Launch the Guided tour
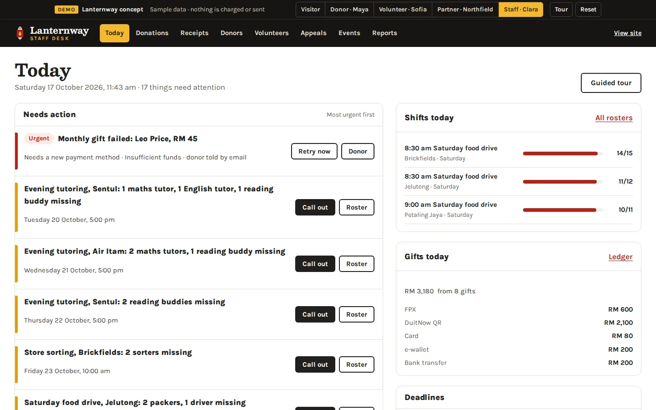Viewport: 656px width, 410px height. [611, 83]
